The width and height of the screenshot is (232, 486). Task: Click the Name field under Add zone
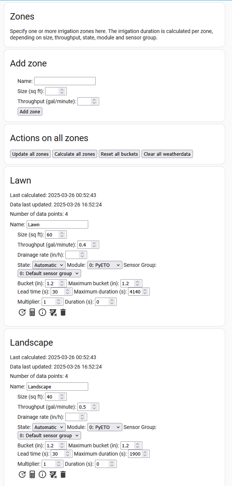click(x=65, y=81)
